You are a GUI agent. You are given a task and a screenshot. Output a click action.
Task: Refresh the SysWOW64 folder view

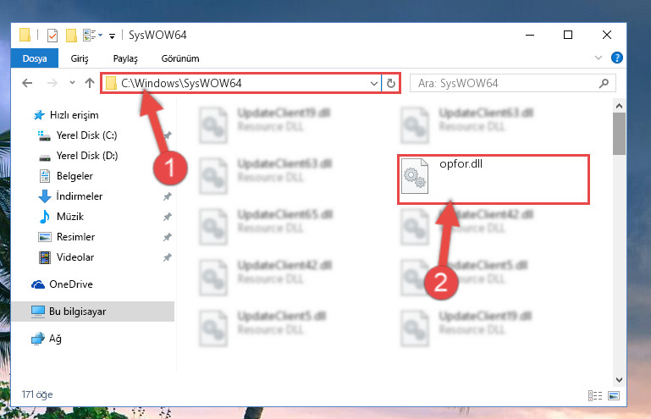tap(390, 84)
